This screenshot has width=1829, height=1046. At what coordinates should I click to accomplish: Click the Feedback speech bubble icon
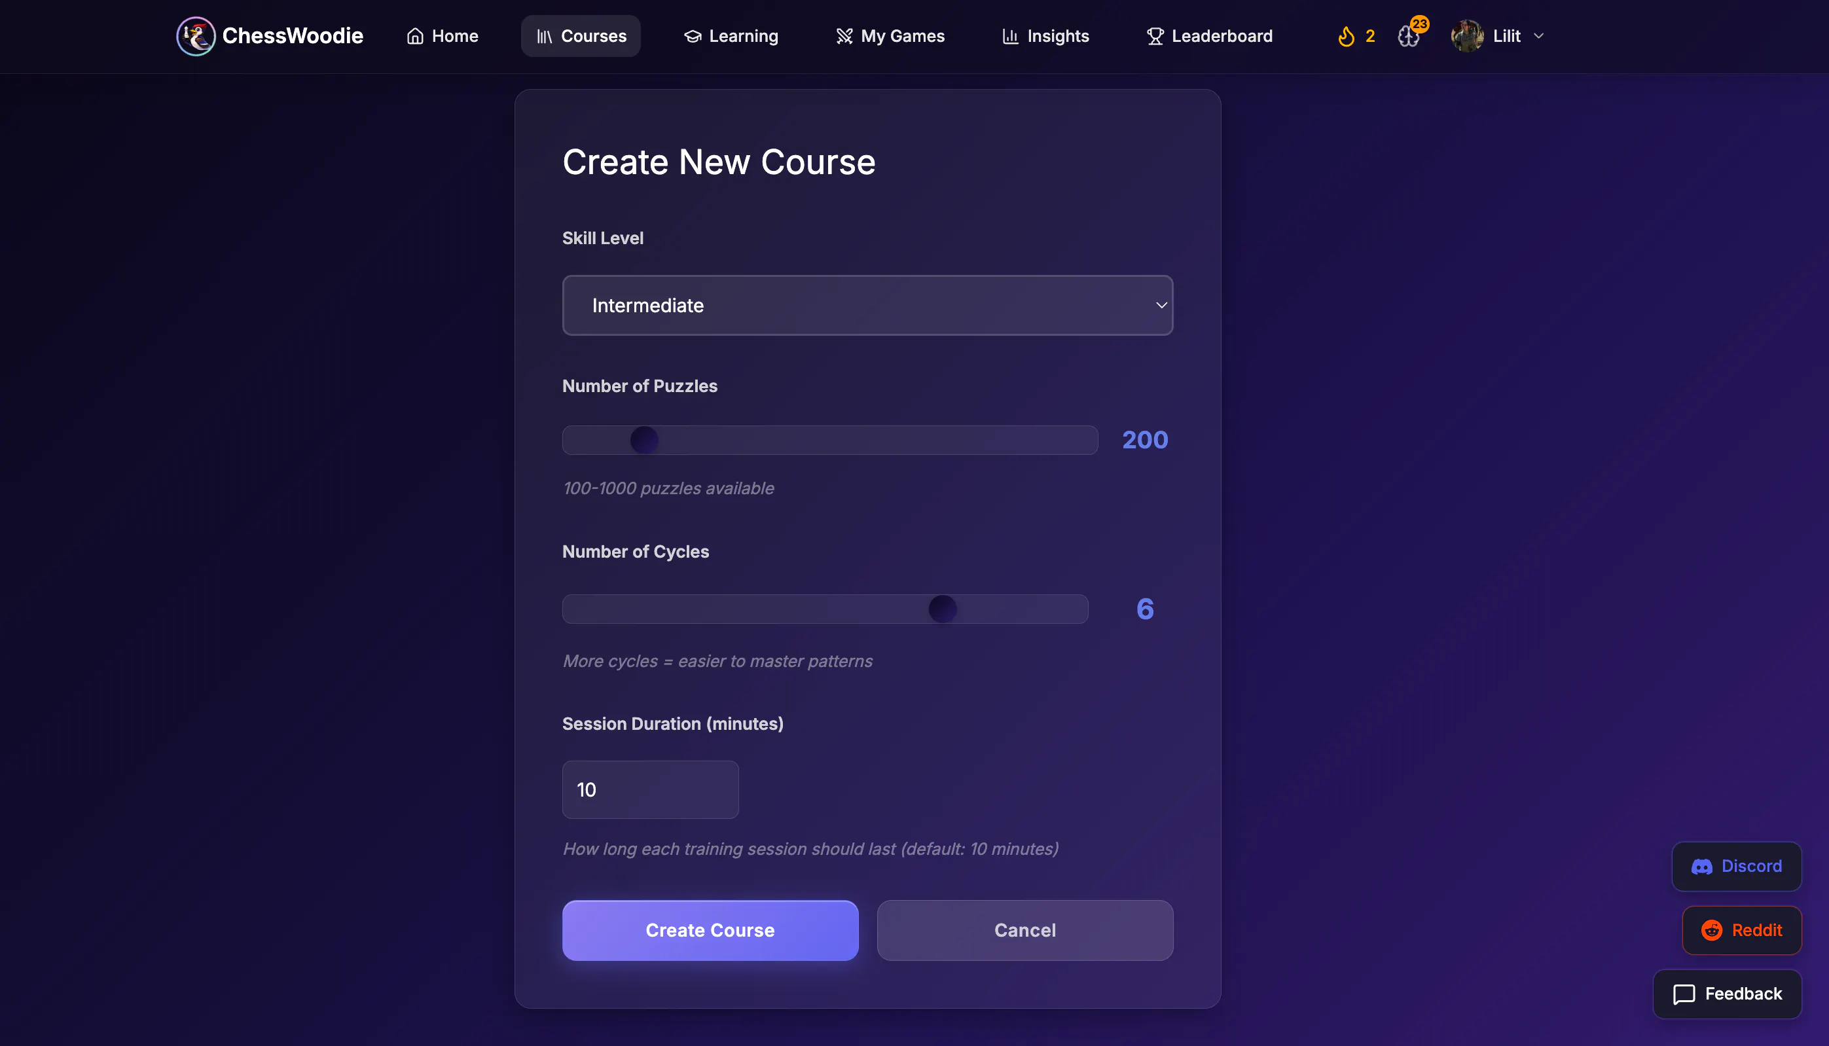[x=1684, y=994]
